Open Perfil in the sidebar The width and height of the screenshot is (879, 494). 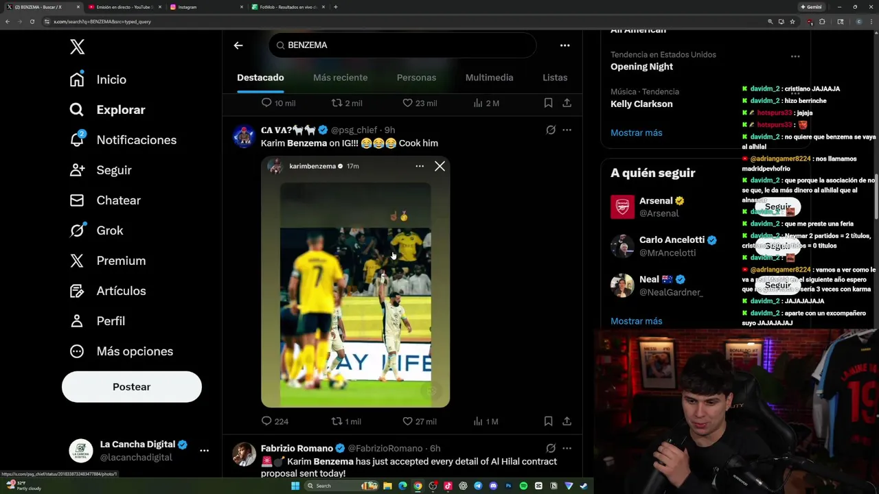pyautogui.click(x=97, y=321)
